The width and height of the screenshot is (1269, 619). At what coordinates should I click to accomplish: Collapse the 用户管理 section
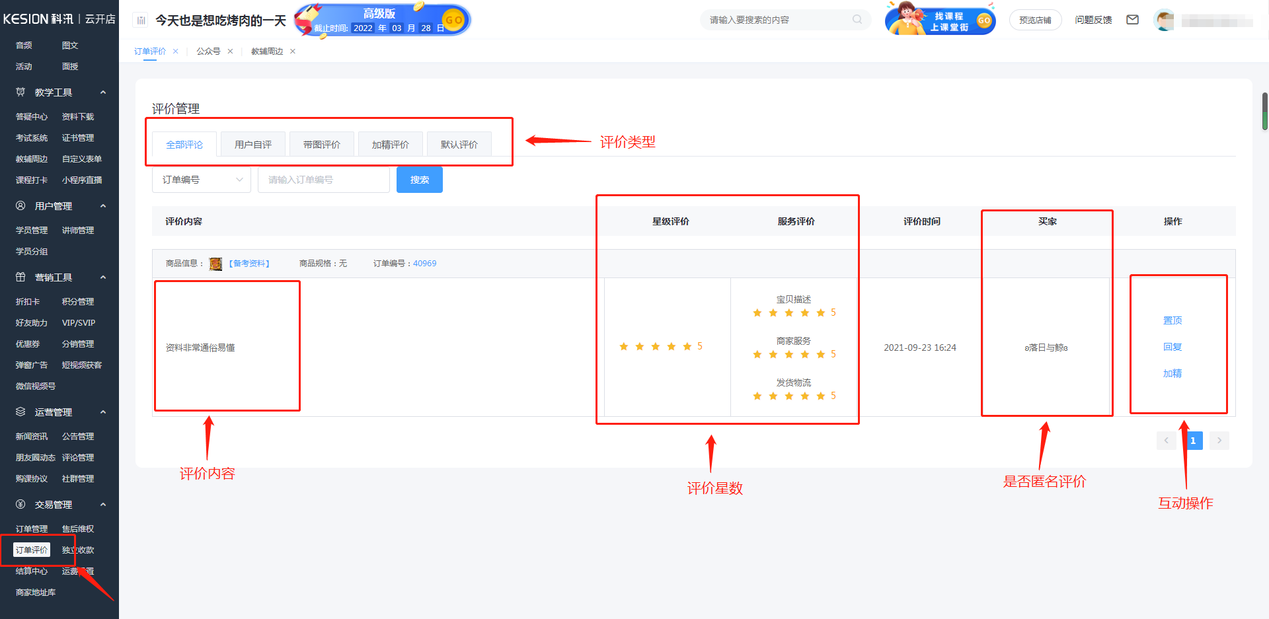coord(103,206)
